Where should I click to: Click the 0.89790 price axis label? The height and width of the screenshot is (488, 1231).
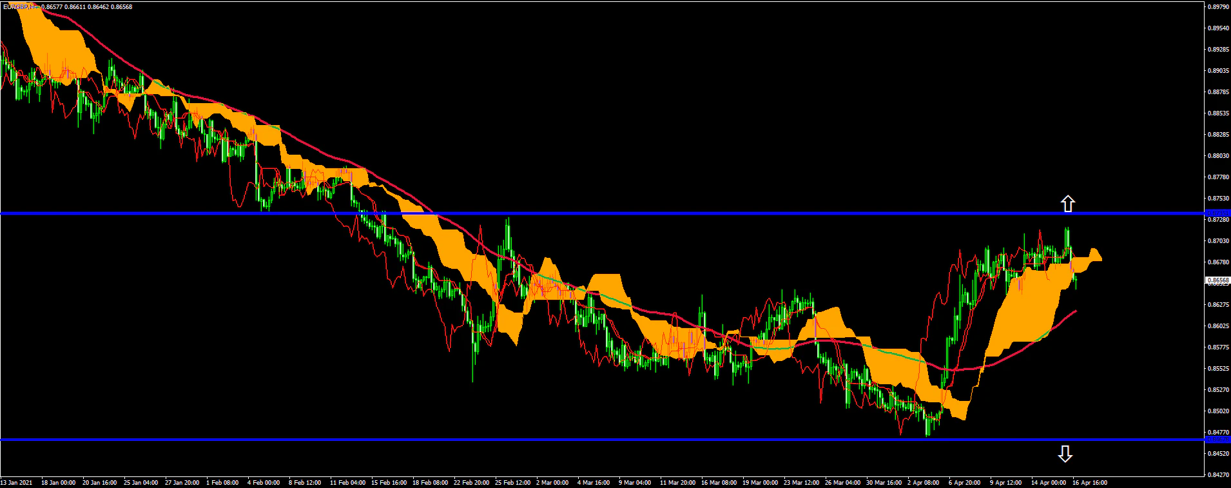(x=1217, y=7)
